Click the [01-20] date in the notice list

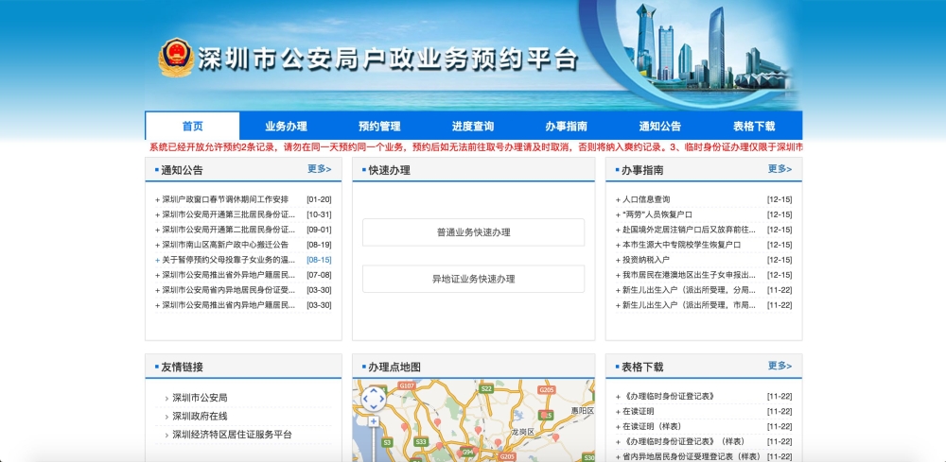[x=319, y=199]
